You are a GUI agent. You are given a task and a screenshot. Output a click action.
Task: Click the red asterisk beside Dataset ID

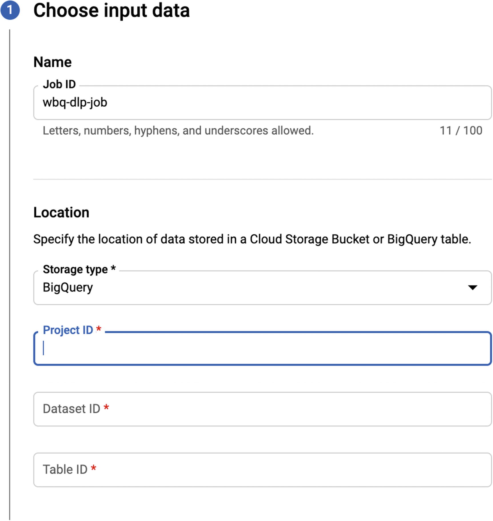pyautogui.click(x=106, y=408)
